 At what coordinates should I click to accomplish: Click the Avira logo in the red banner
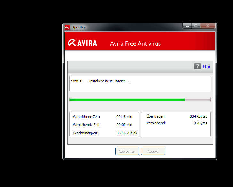(x=83, y=43)
